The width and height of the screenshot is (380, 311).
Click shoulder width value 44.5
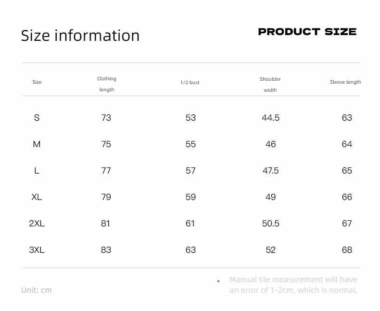(x=270, y=118)
